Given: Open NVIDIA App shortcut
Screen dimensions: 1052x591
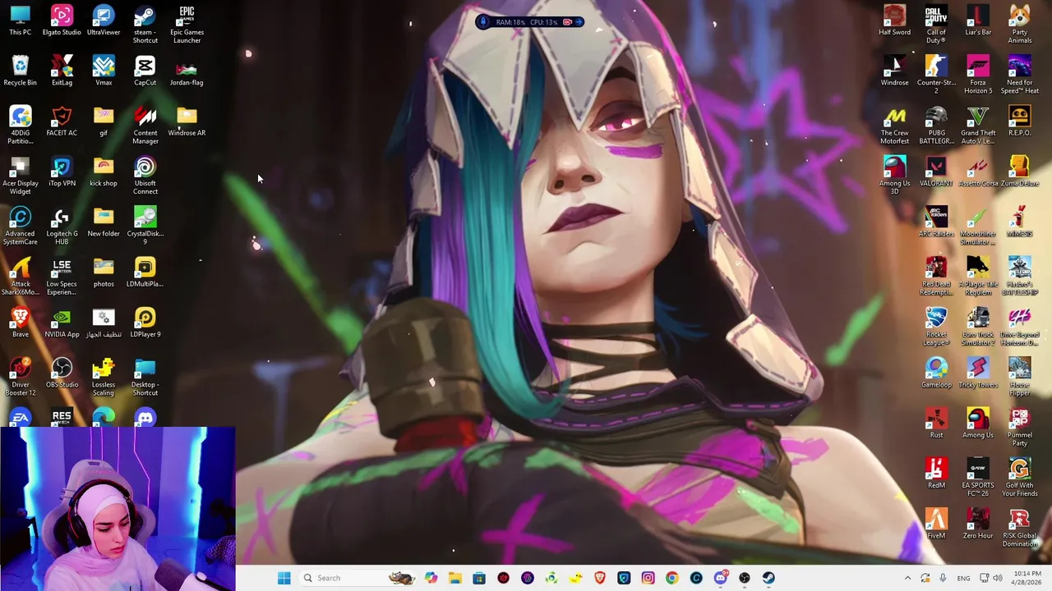Looking at the screenshot, I should click(62, 323).
